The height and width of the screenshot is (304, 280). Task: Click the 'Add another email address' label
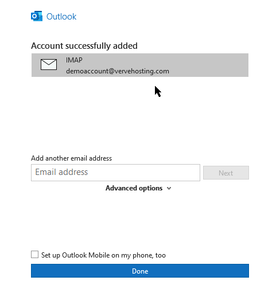(x=71, y=158)
